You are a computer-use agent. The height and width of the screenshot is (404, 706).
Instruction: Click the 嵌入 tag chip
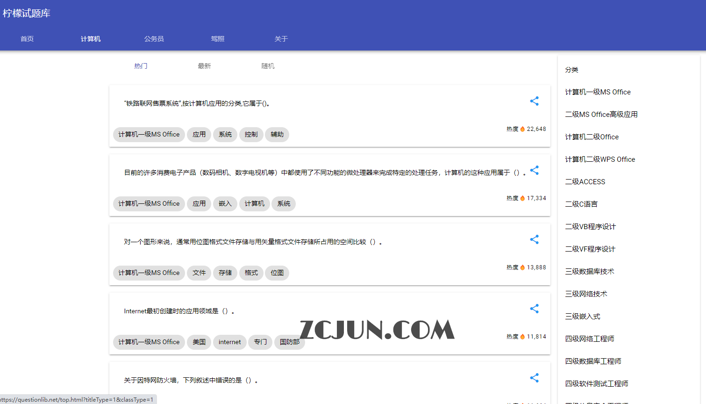[225, 204]
